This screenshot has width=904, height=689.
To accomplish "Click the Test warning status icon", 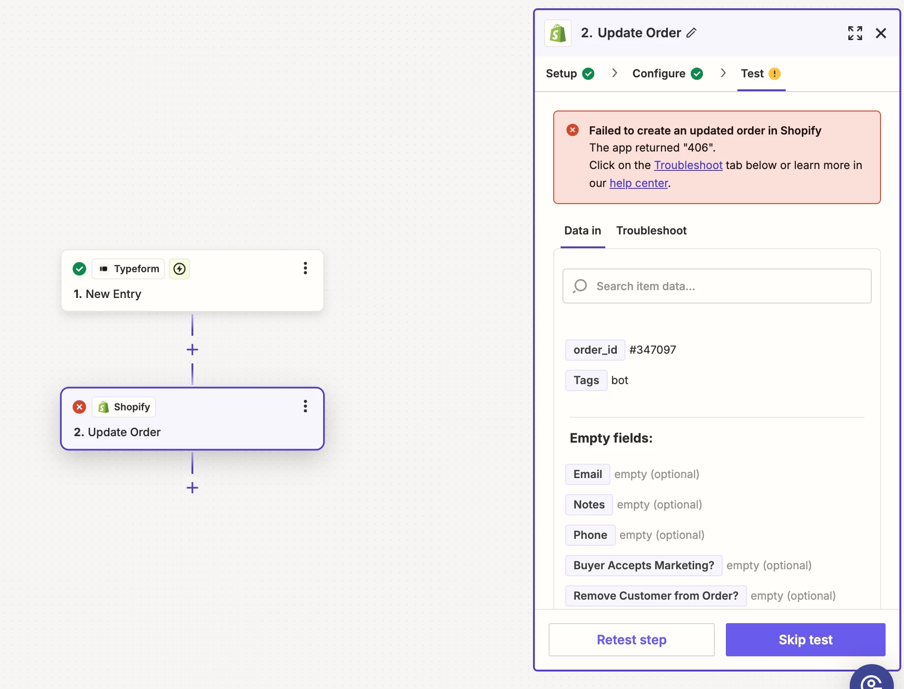I will pyautogui.click(x=775, y=74).
